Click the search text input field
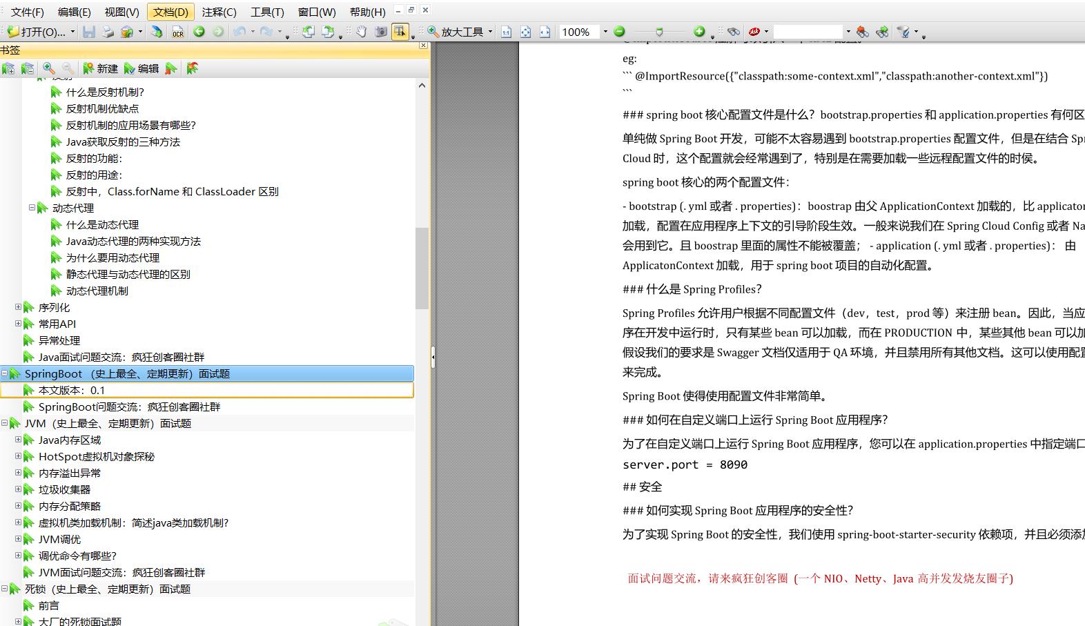1085x626 pixels. (x=808, y=32)
